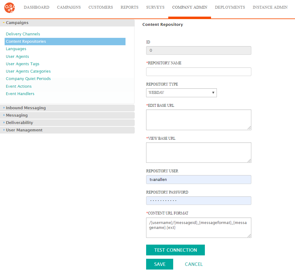The width and height of the screenshot is (295, 276).
Task: Collapse the Campaigns sidebar section
Action: [67, 23]
